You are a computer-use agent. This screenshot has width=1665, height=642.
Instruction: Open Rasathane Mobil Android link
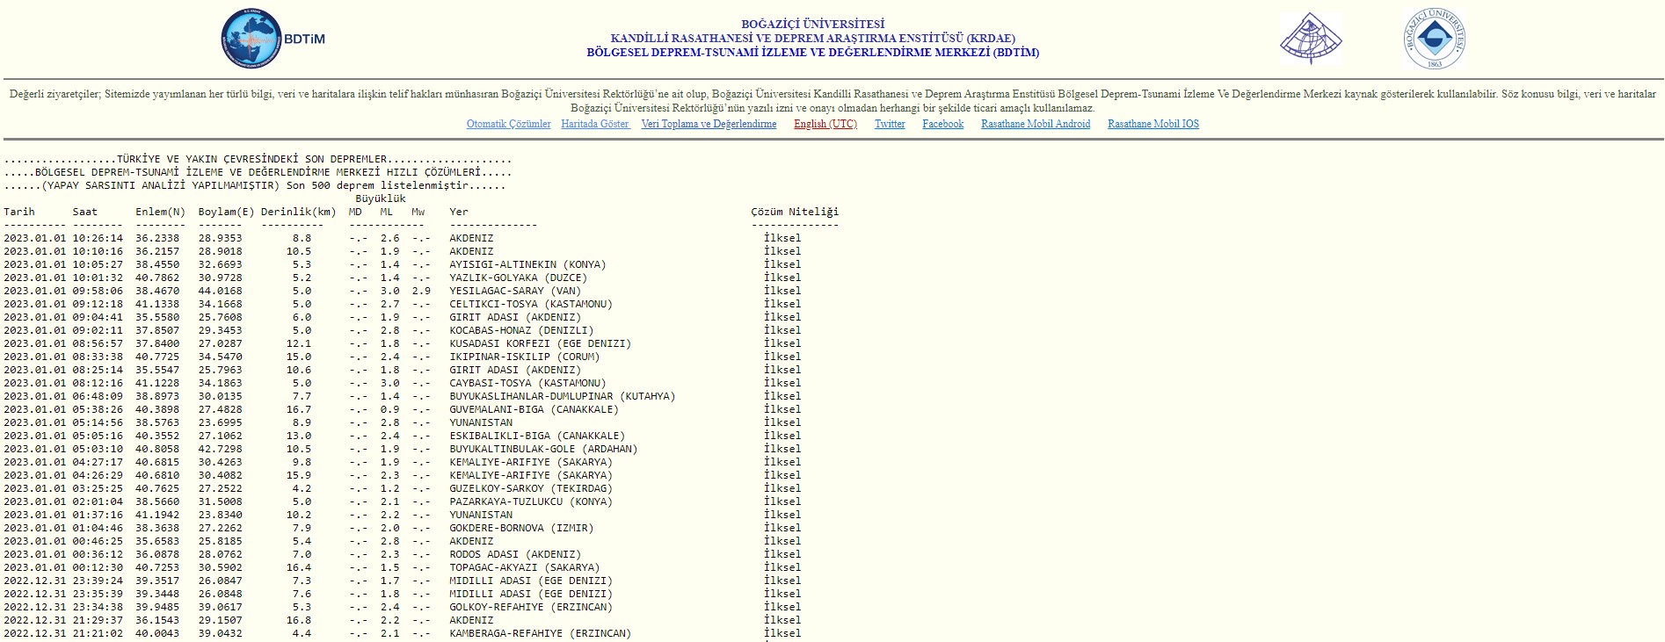point(1036,124)
